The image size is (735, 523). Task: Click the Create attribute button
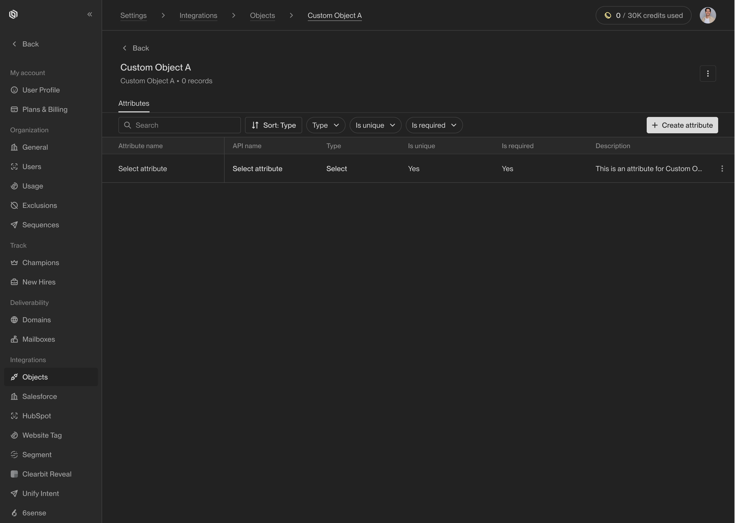[682, 125]
